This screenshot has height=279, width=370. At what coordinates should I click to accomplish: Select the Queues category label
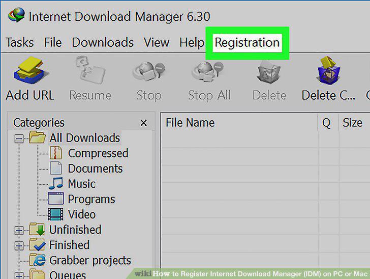68,275
